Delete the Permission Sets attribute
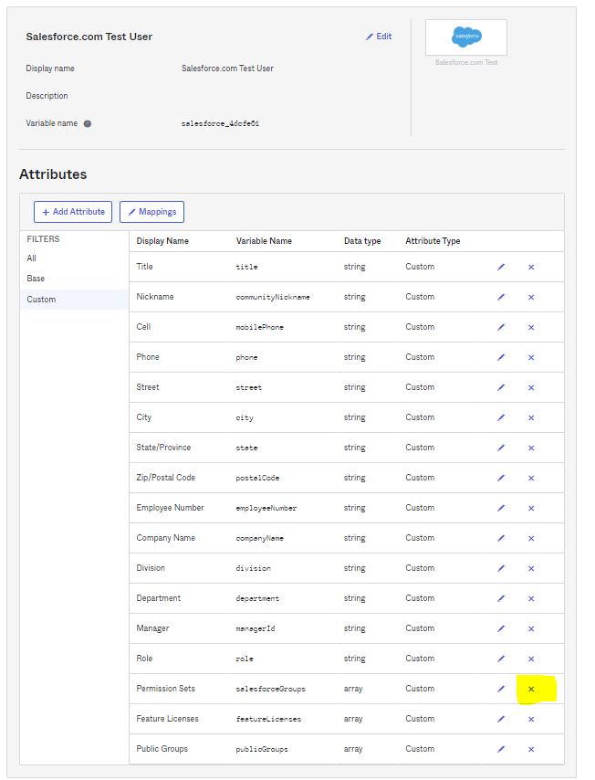595x780 pixels. click(531, 689)
